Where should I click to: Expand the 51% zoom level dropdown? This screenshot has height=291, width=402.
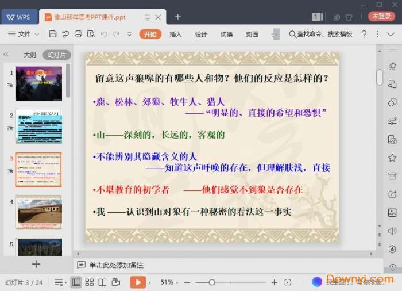171,282
